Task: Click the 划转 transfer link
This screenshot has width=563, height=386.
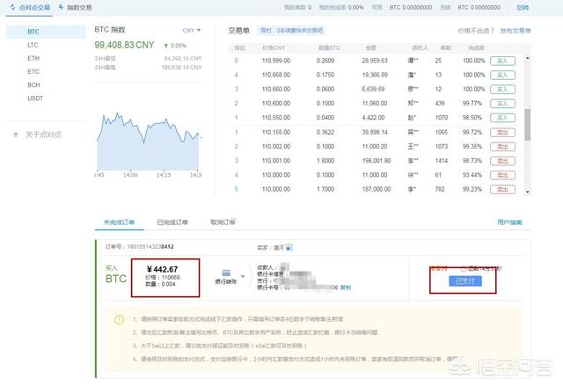Action: tap(548, 7)
